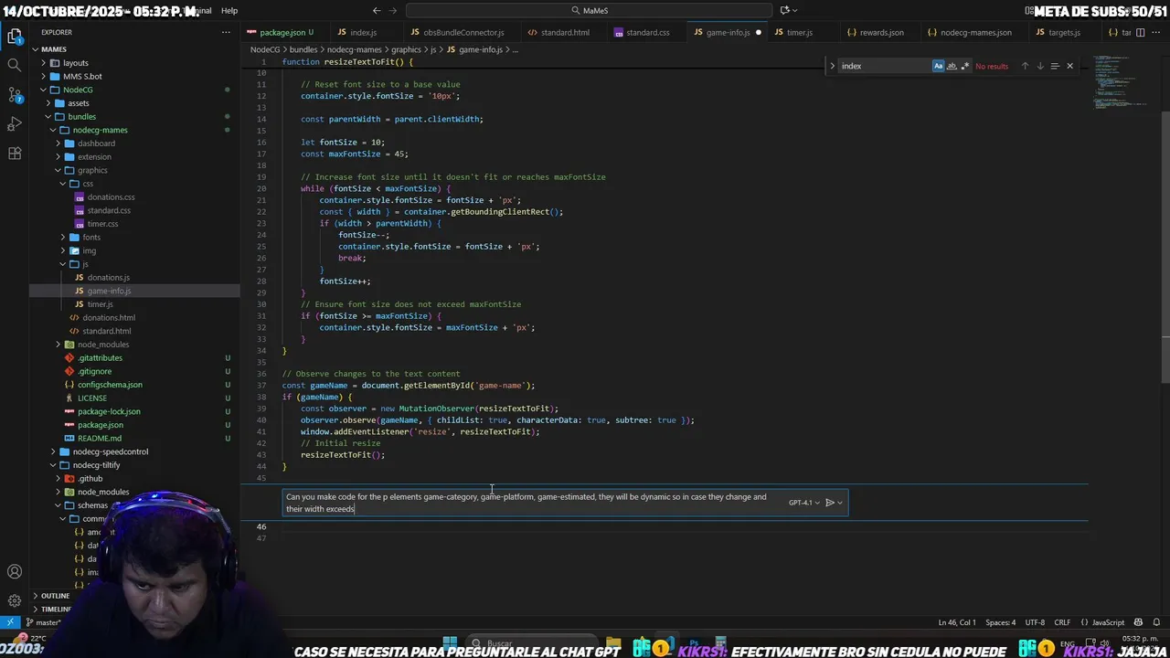Open Explorer views and more actions menu
The height and width of the screenshot is (658, 1170).
[x=226, y=32]
